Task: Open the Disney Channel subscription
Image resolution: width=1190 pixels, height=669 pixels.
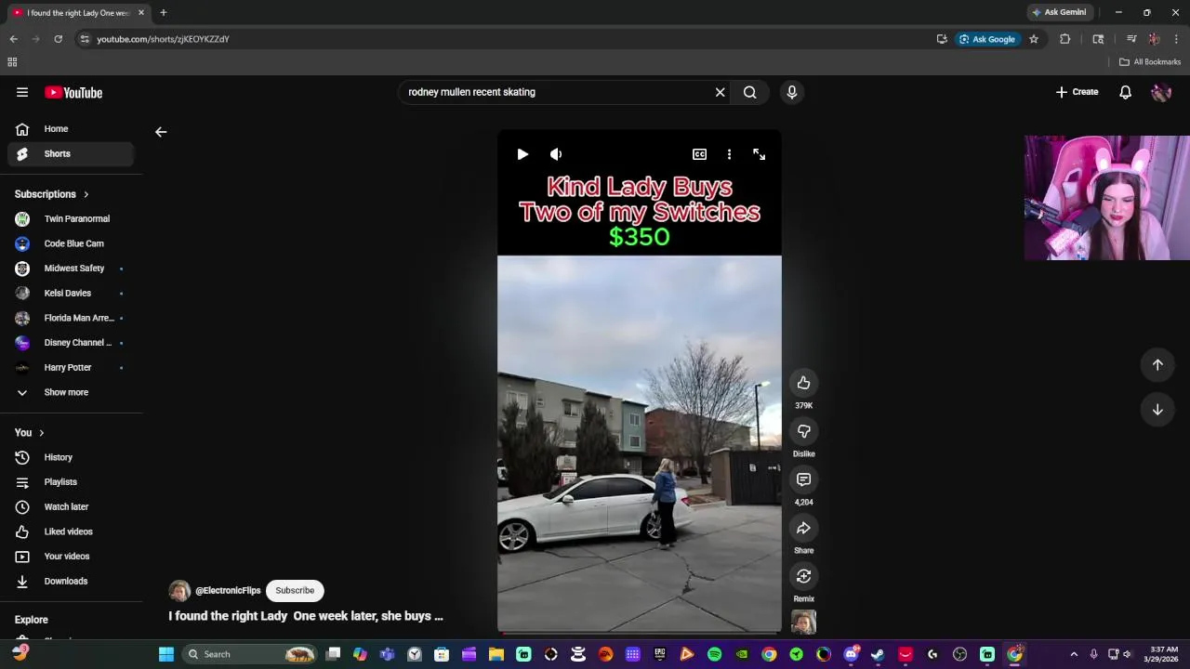Action: pyautogui.click(x=71, y=343)
